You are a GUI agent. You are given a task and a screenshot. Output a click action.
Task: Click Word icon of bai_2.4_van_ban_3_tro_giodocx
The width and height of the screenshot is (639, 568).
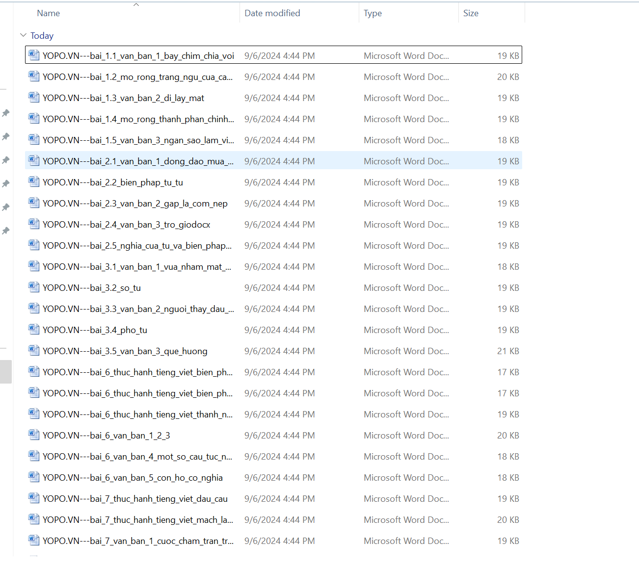click(34, 224)
